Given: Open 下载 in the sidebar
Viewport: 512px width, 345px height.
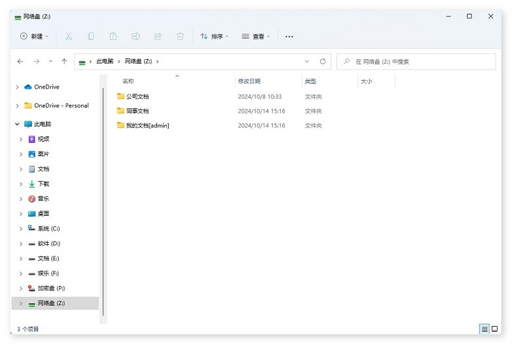Looking at the screenshot, I should [43, 184].
